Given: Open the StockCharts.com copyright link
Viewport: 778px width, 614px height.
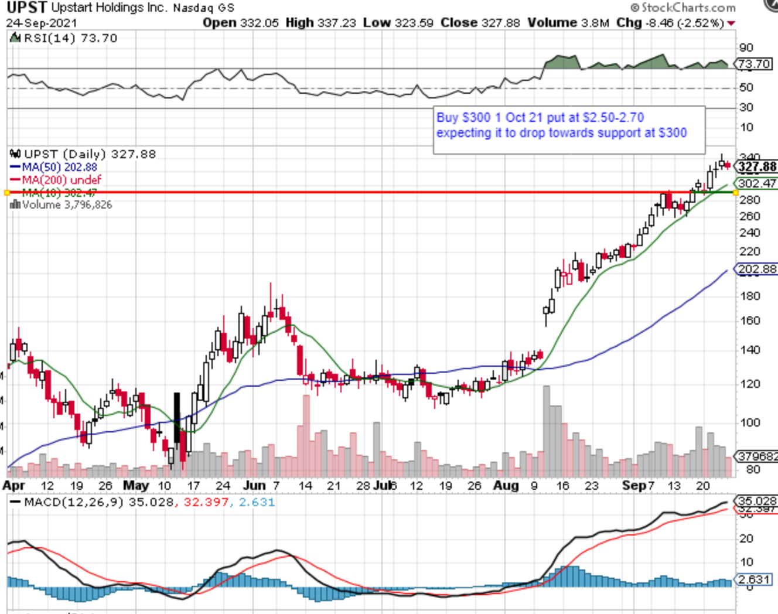Looking at the screenshot, I should click(x=683, y=8).
